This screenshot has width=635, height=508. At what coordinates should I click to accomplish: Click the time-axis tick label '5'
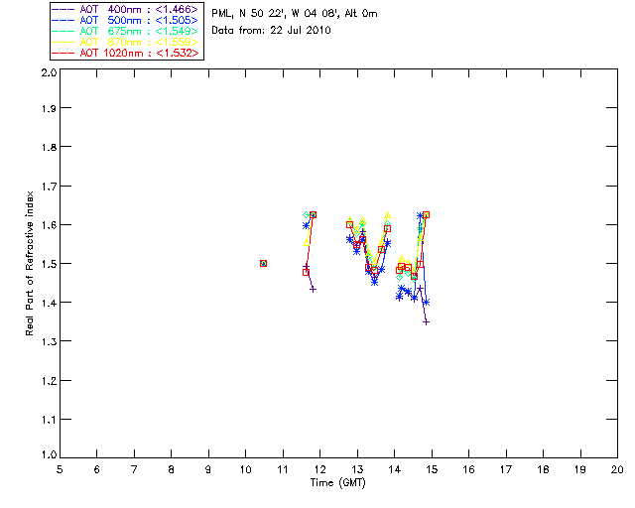click(60, 469)
